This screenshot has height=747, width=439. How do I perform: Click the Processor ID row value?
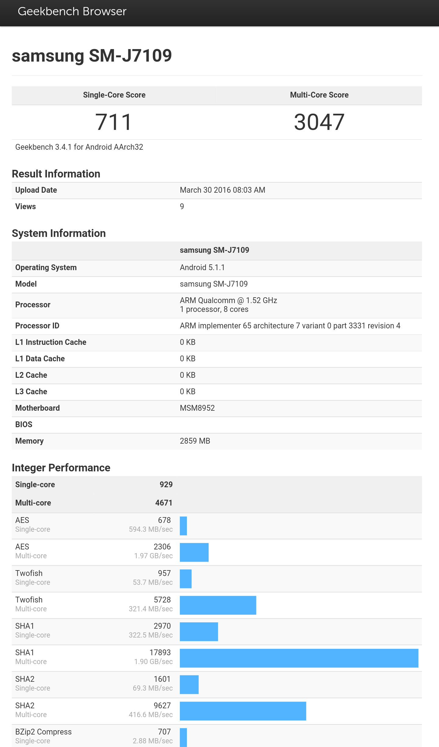[x=290, y=326]
